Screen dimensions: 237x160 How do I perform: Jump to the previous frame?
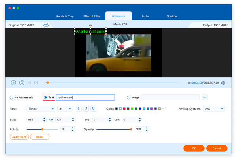29,83
